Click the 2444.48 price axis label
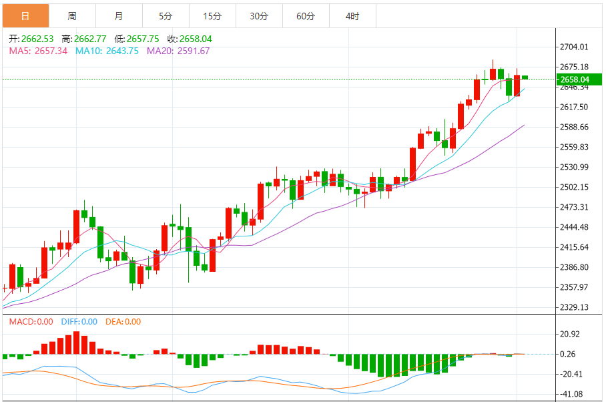This screenshot has width=606, height=402. (575, 227)
